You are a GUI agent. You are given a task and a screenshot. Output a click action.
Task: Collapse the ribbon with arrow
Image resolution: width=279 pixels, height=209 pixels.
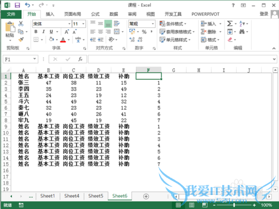coord(274,48)
